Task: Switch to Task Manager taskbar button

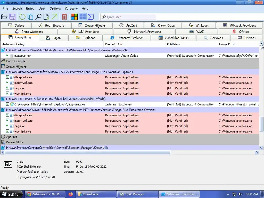Action: [138, 194]
